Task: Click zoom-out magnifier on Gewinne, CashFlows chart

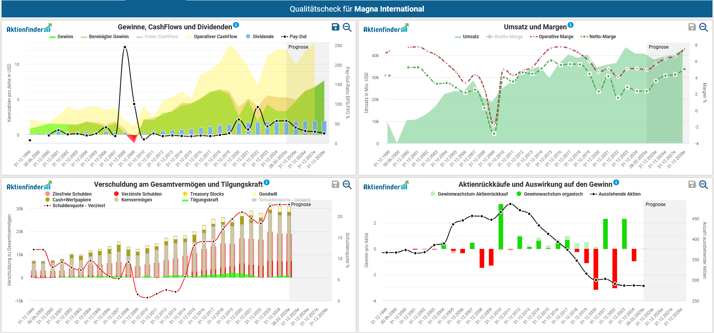Action: click(x=347, y=27)
